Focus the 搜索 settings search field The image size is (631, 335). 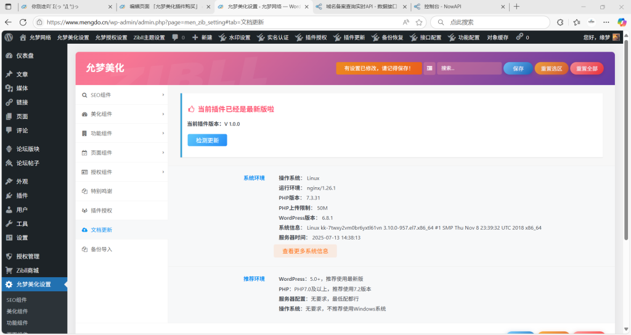[469, 68]
